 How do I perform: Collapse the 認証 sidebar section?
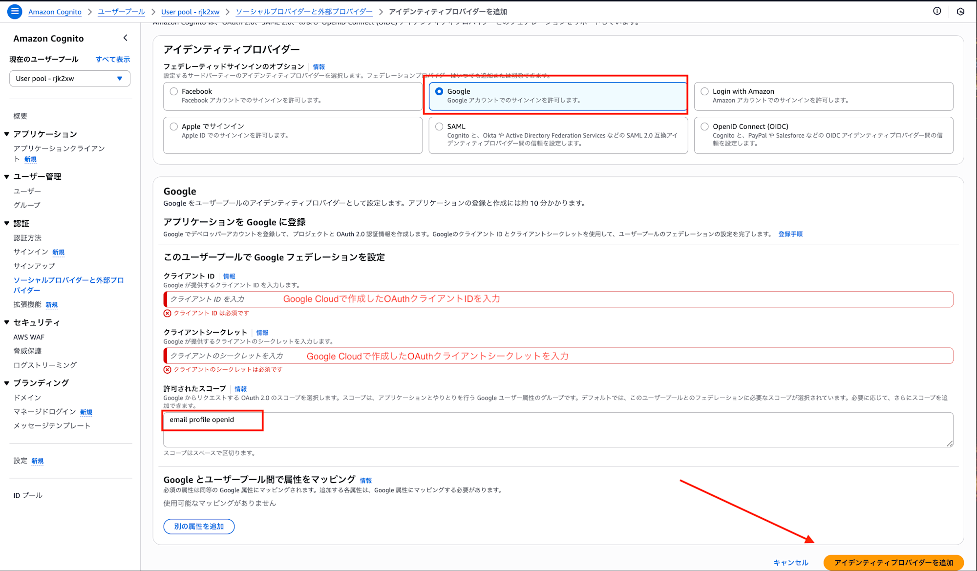coord(7,224)
